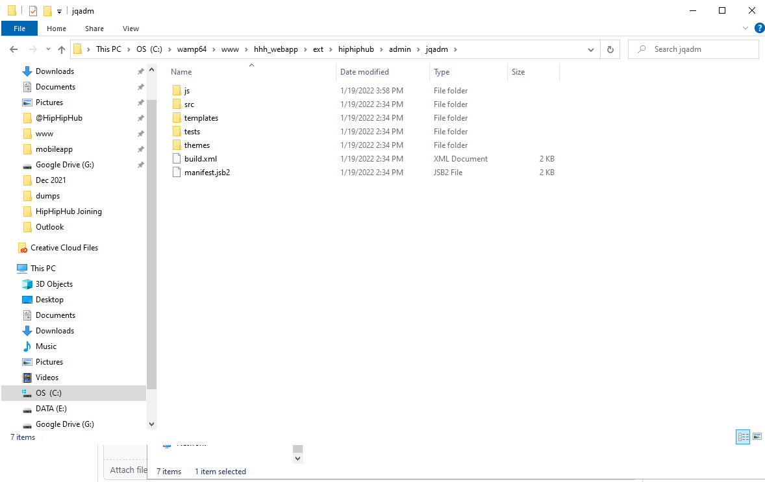Screen dimensions: 765x482
Task: Switch to the View ribbon tab
Action: click(131, 29)
